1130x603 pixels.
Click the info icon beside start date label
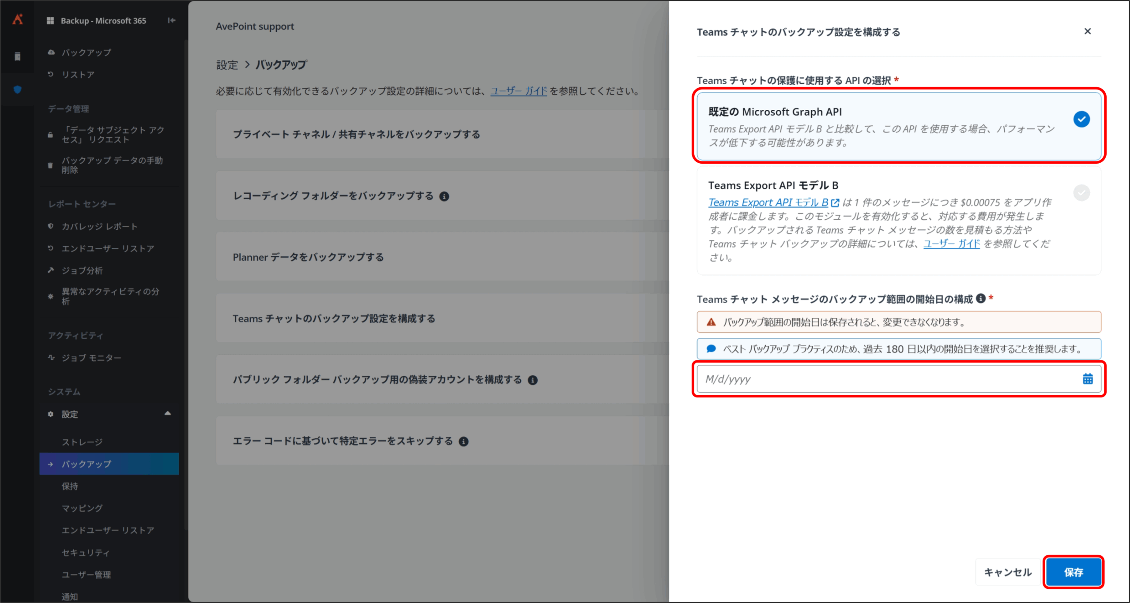[x=980, y=299]
